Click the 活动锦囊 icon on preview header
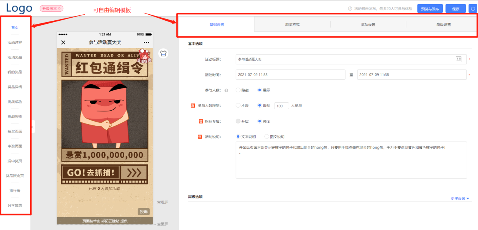Screen dimensions: 478x230 click(143, 53)
